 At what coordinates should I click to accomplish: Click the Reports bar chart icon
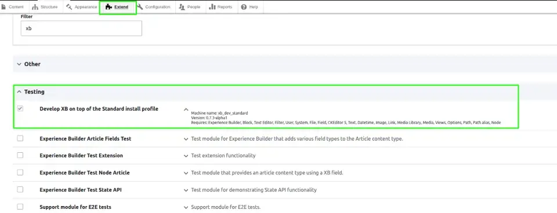click(x=212, y=7)
